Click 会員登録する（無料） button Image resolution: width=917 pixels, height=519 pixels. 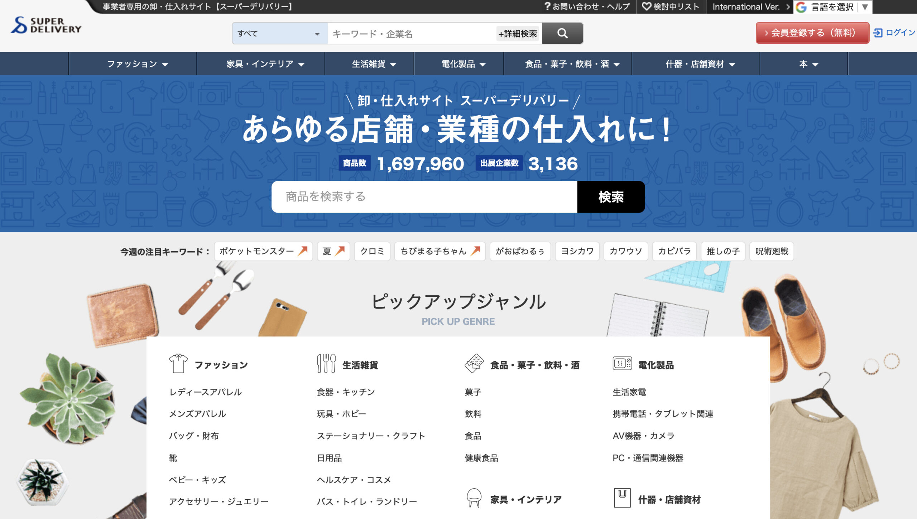pos(812,33)
